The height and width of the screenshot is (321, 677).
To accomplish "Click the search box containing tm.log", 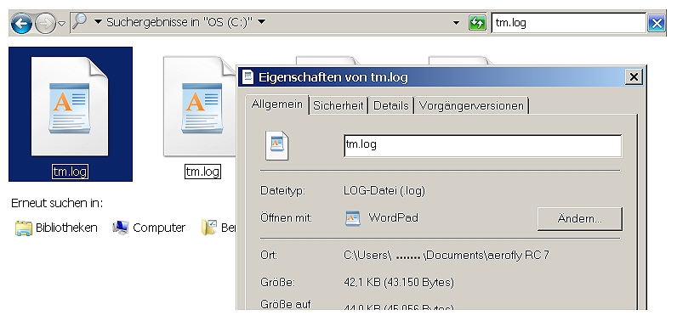I will point(569,23).
